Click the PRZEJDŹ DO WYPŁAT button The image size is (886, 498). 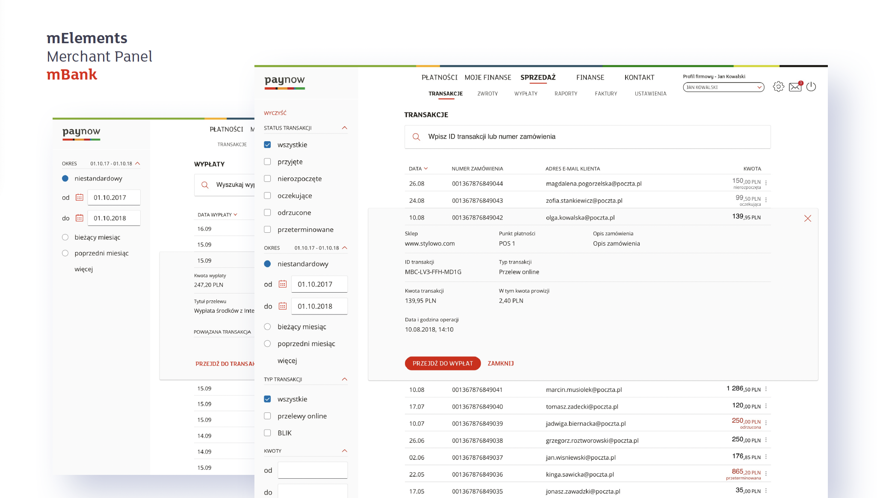click(443, 363)
